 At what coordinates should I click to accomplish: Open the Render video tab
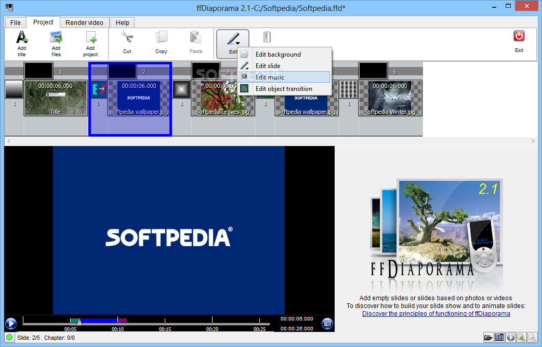click(84, 22)
